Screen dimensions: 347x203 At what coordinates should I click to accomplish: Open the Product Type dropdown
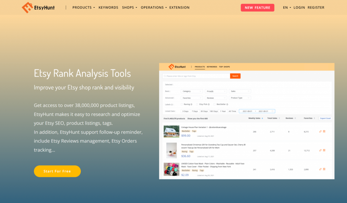point(240,98)
